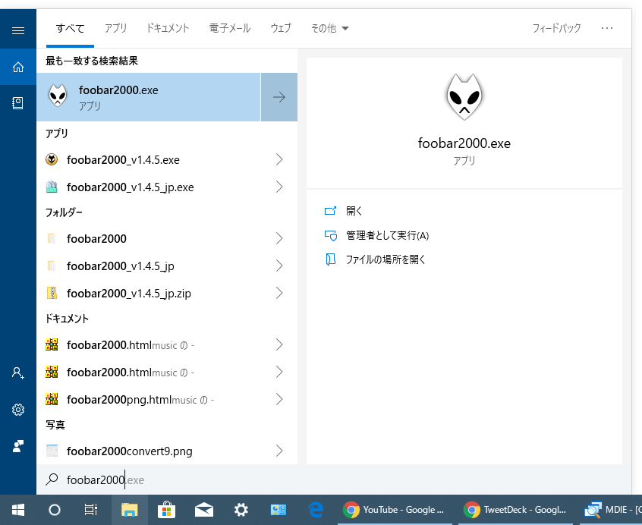The height and width of the screenshot is (525, 642).
Task: Click the search box containing foobar2000
Action: tap(334, 479)
